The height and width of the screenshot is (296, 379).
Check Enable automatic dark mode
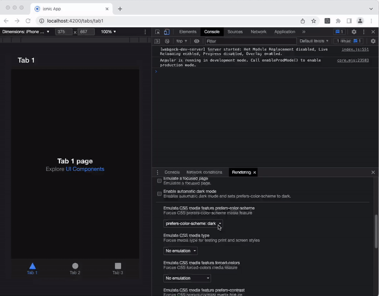[x=159, y=194]
